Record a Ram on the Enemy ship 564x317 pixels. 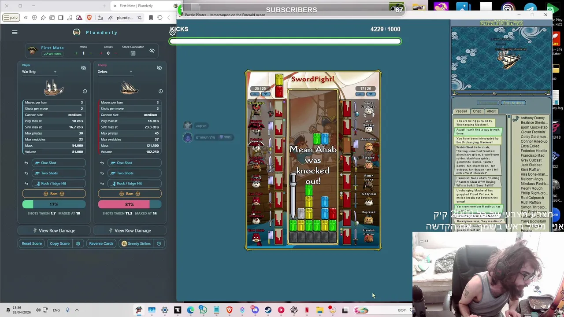(130, 194)
